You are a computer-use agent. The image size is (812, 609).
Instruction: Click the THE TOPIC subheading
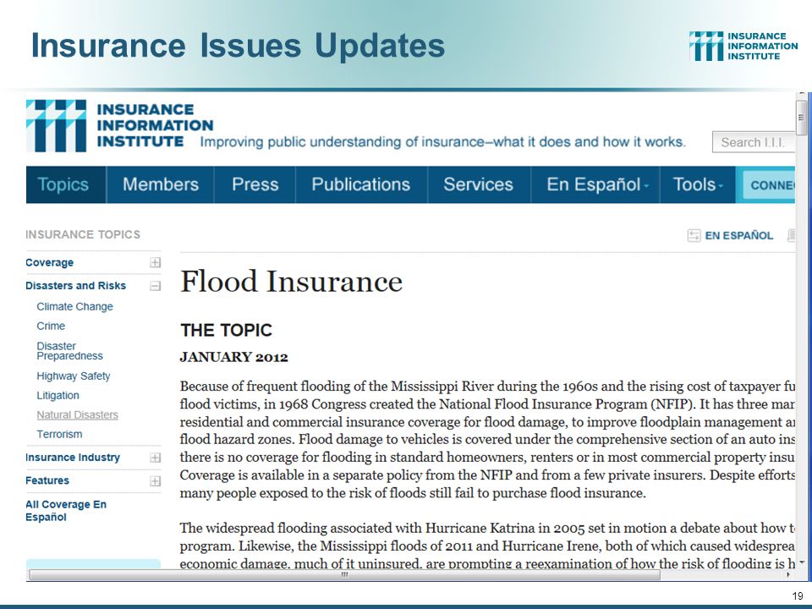226,331
